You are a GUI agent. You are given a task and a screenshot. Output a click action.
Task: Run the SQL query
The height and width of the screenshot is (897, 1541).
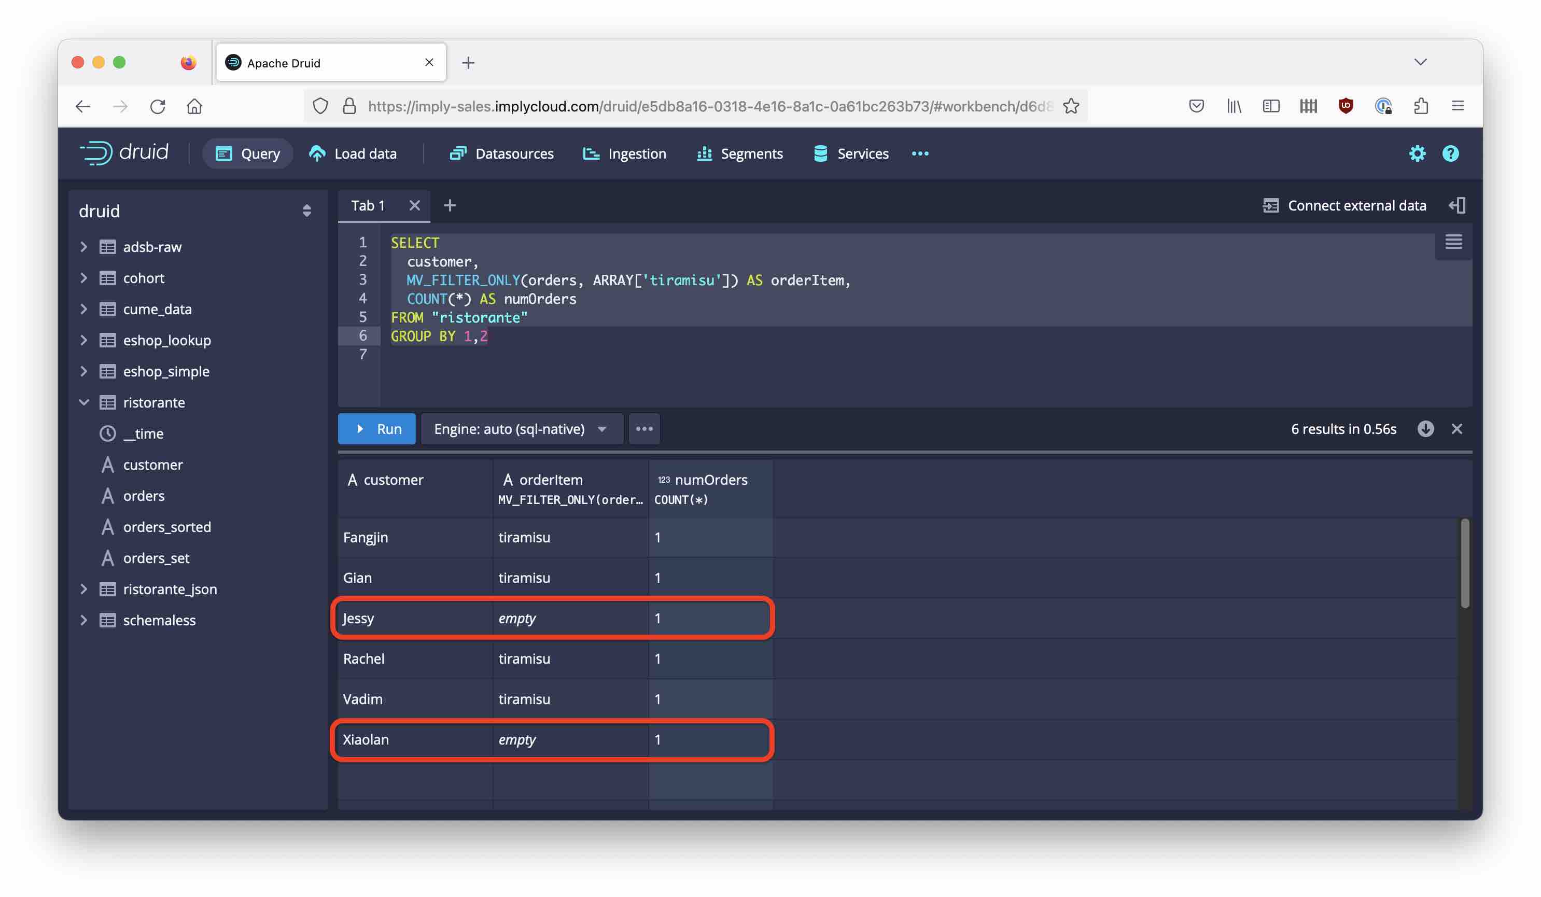376,429
